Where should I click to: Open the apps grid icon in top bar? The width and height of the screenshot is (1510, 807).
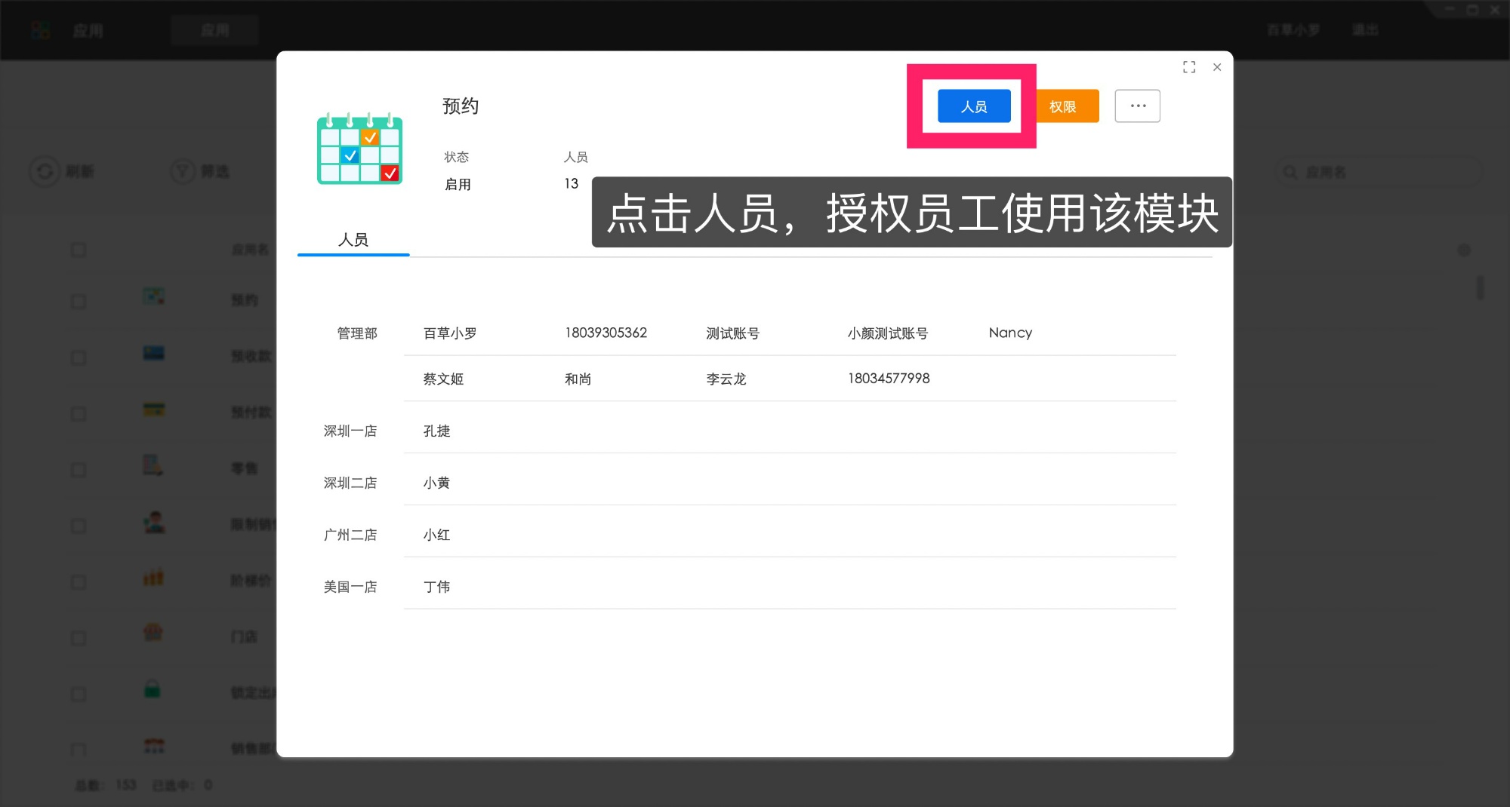point(41,29)
